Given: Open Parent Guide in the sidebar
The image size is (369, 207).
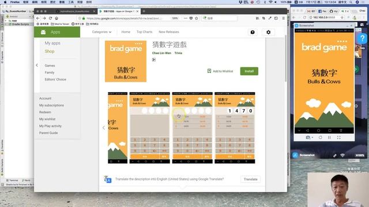Looking at the screenshot, I should pyautogui.click(x=48, y=133).
